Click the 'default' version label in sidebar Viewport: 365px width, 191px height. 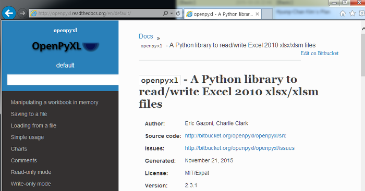[x=65, y=65]
